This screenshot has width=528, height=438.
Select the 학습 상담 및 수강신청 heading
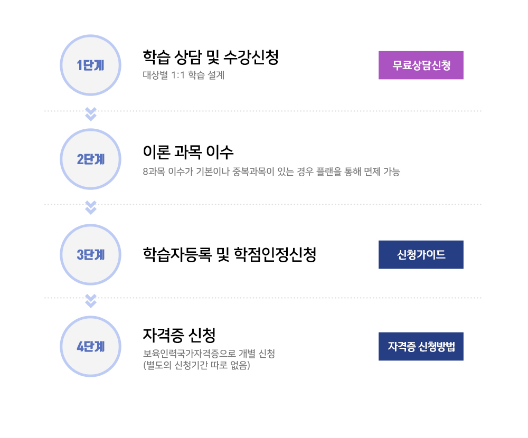tap(211, 57)
